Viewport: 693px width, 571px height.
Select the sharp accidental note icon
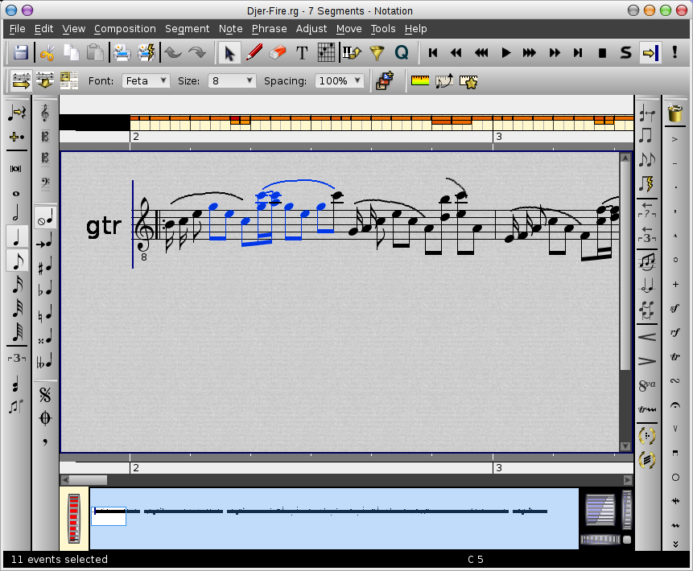(x=44, y=265)
